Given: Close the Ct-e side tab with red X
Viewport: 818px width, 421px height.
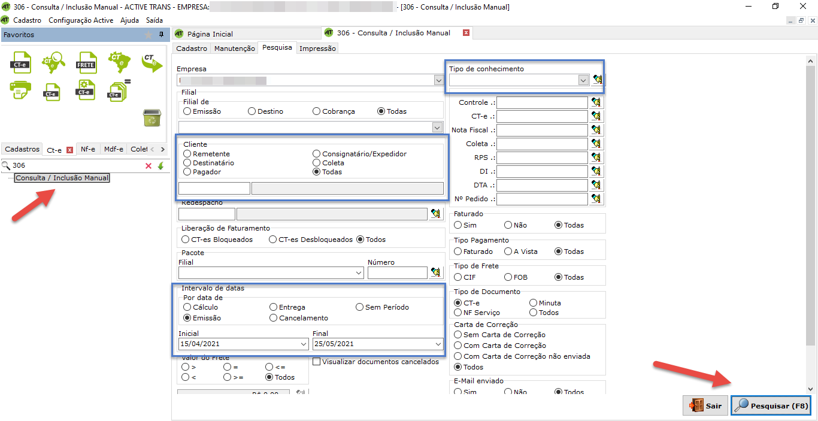Looking at the screenshot, I should pos(69,150).
